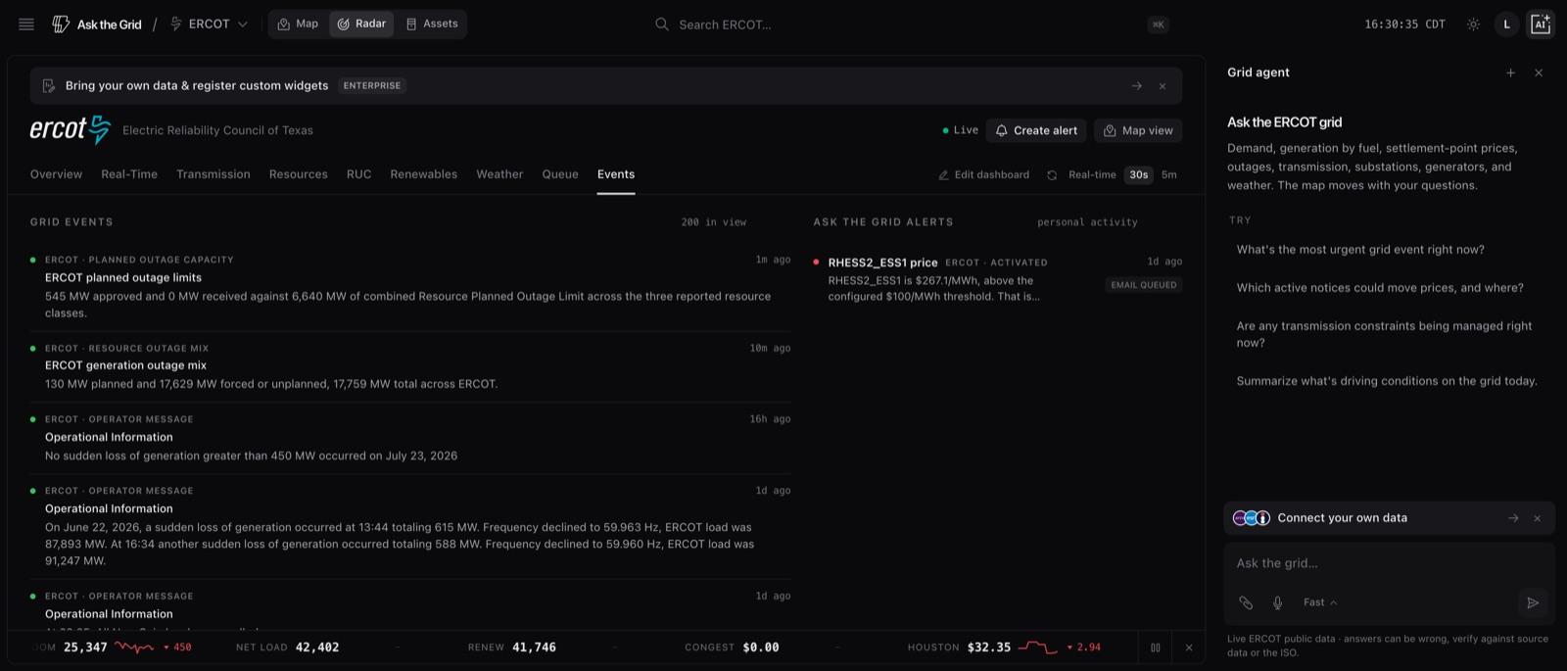Ask what's the most urgent grid event
This screenshot has height=671, width=1567.
(1360, 250)
